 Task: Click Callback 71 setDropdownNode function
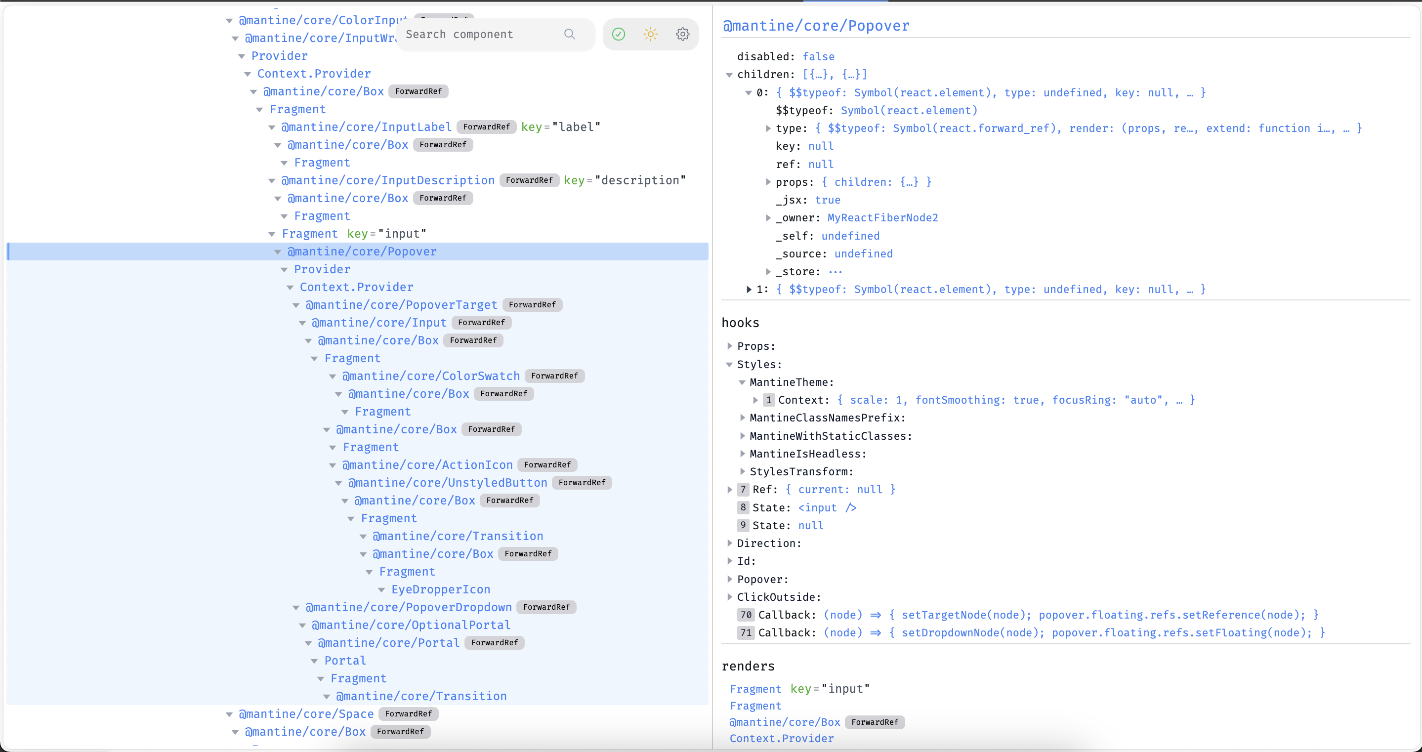[1074, 633]
